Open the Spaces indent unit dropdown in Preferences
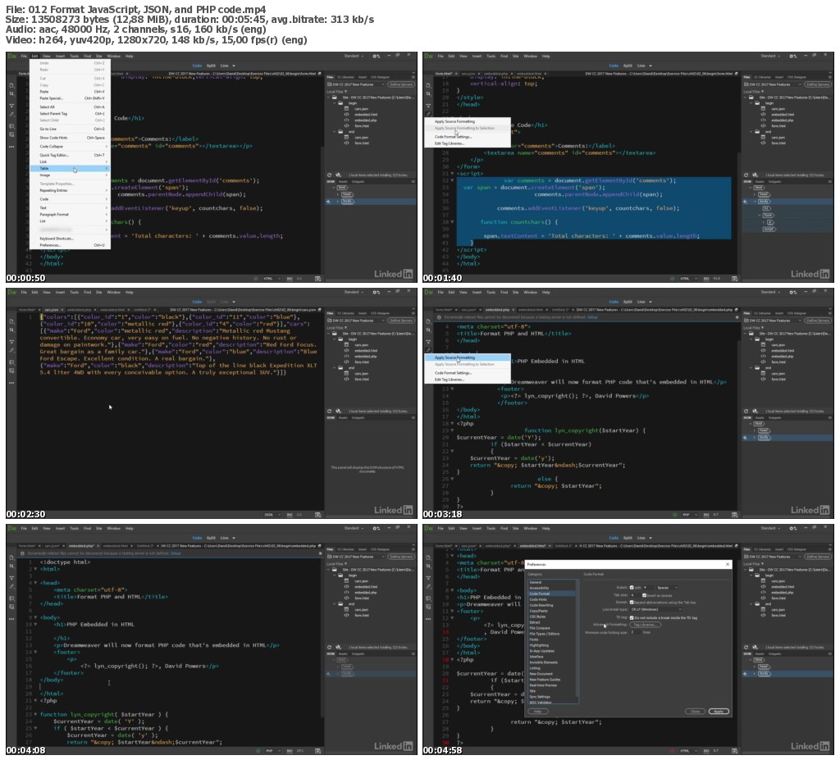This screenshot has width=840, height=760. tap(666, 587)
